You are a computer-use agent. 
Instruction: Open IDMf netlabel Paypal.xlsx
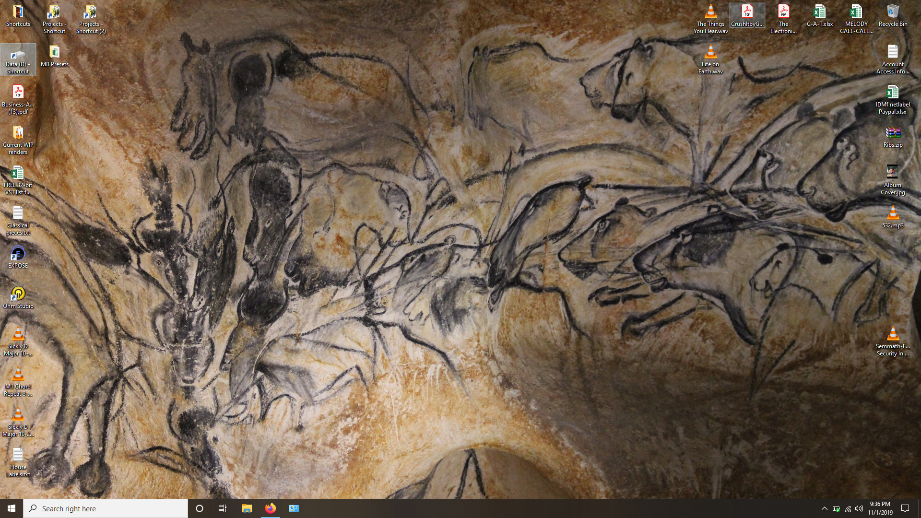click(x=893, y=100)
